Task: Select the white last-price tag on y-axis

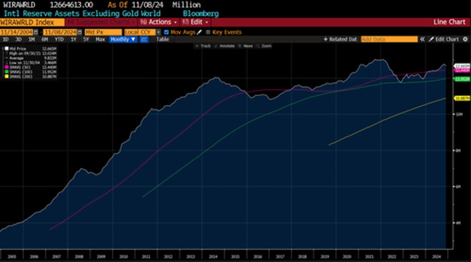Action: (x=462, y=65)
